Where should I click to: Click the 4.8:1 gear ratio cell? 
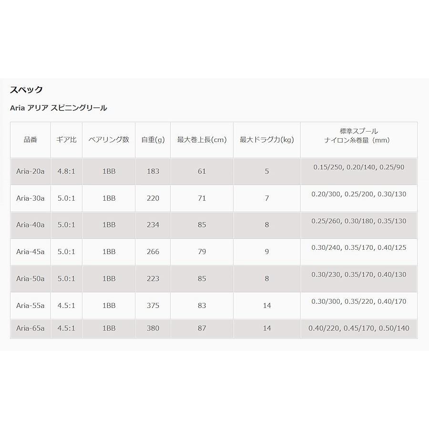click(66, 171)
